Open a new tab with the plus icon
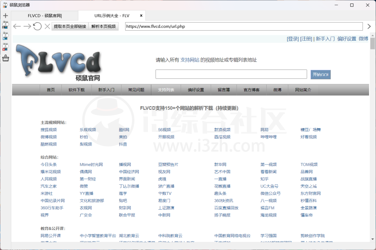This screenshot has height=250, width=376. coord(6,16)
